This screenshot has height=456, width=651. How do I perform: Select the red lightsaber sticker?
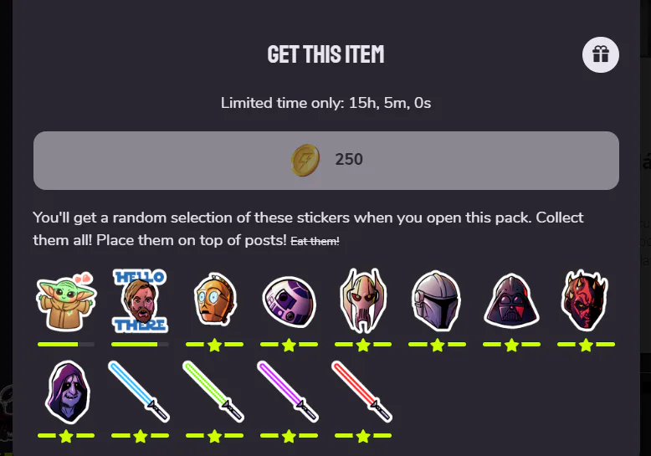tap(362, 392)
